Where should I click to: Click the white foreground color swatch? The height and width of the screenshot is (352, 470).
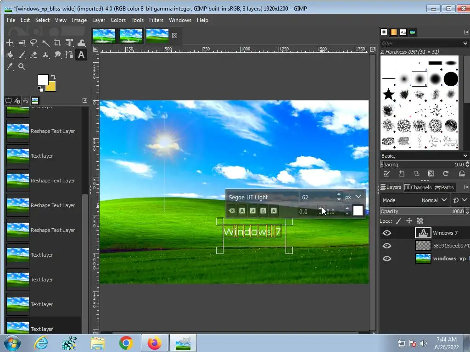[42, 79]
